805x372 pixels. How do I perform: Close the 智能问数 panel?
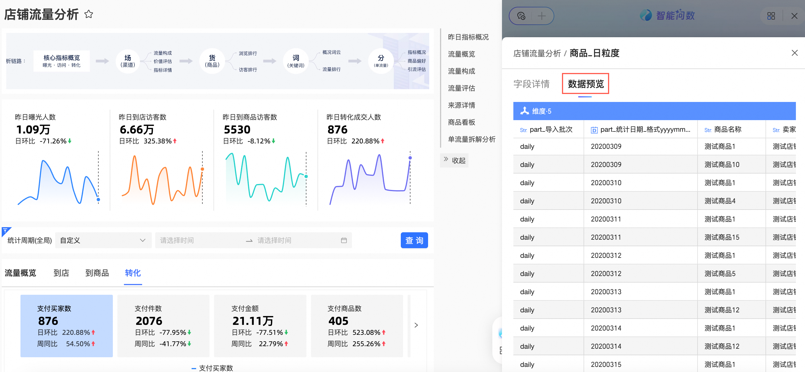point(794,16)
